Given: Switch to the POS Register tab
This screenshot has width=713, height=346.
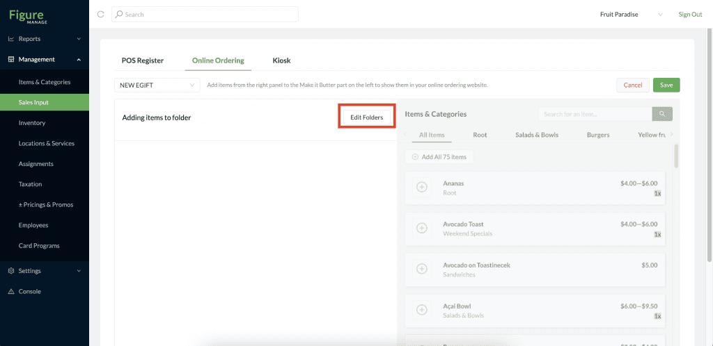Looking at the screenshot, I should tap(142, 60).
